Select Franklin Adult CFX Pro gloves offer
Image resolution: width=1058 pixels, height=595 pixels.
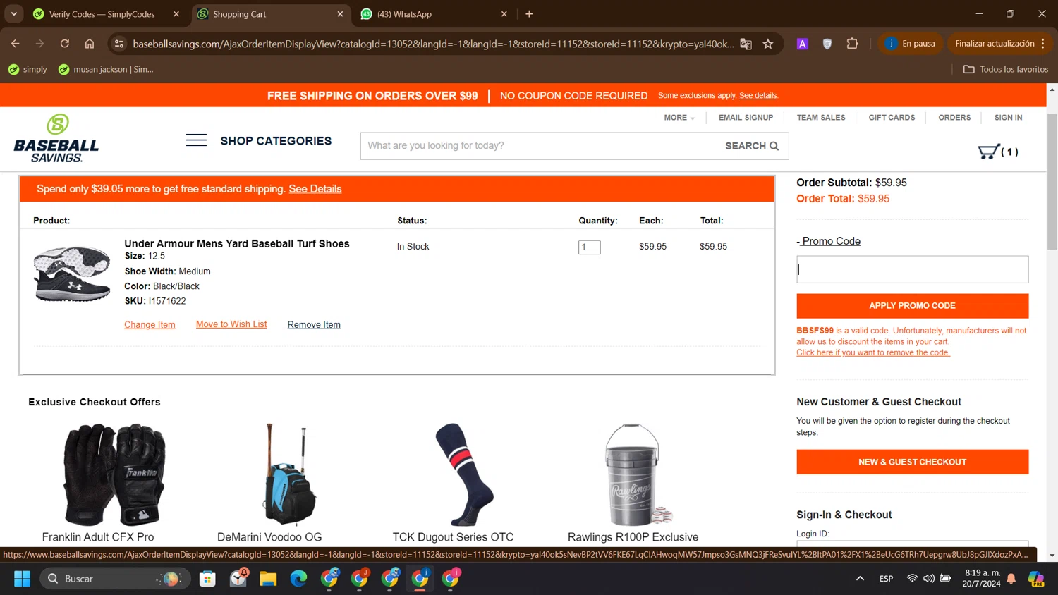click(114, 474)
